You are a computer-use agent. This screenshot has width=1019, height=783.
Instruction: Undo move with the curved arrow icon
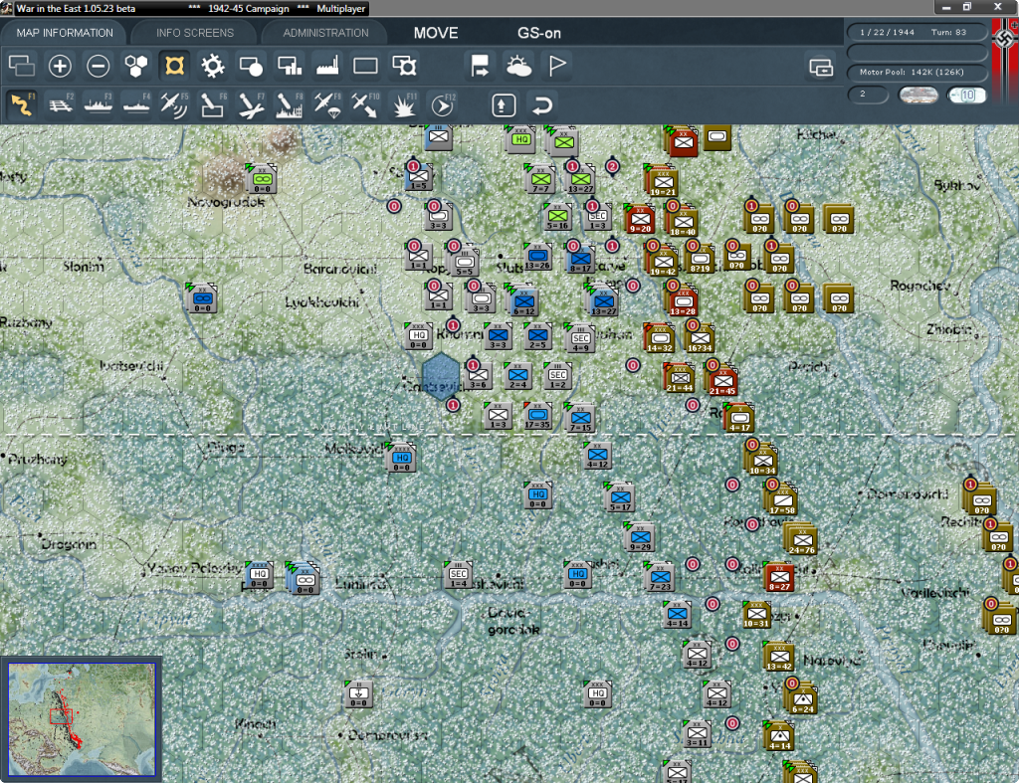[x=542, y=104]
